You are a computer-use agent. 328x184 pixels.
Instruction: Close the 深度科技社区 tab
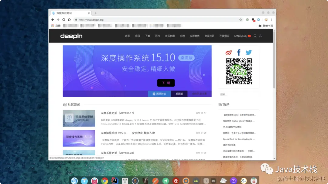(89, 13)
